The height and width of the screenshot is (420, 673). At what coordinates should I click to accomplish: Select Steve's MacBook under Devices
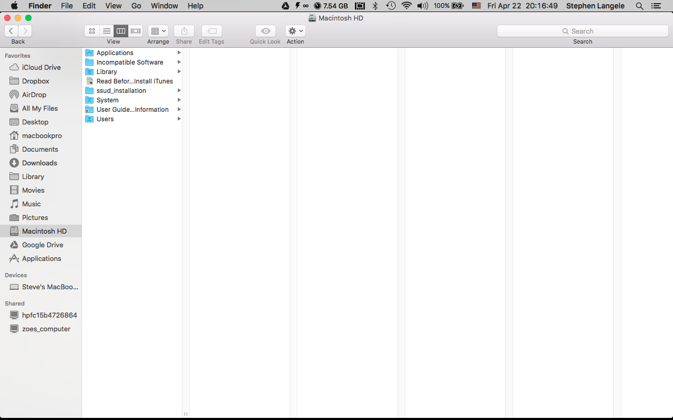[41, 287]
